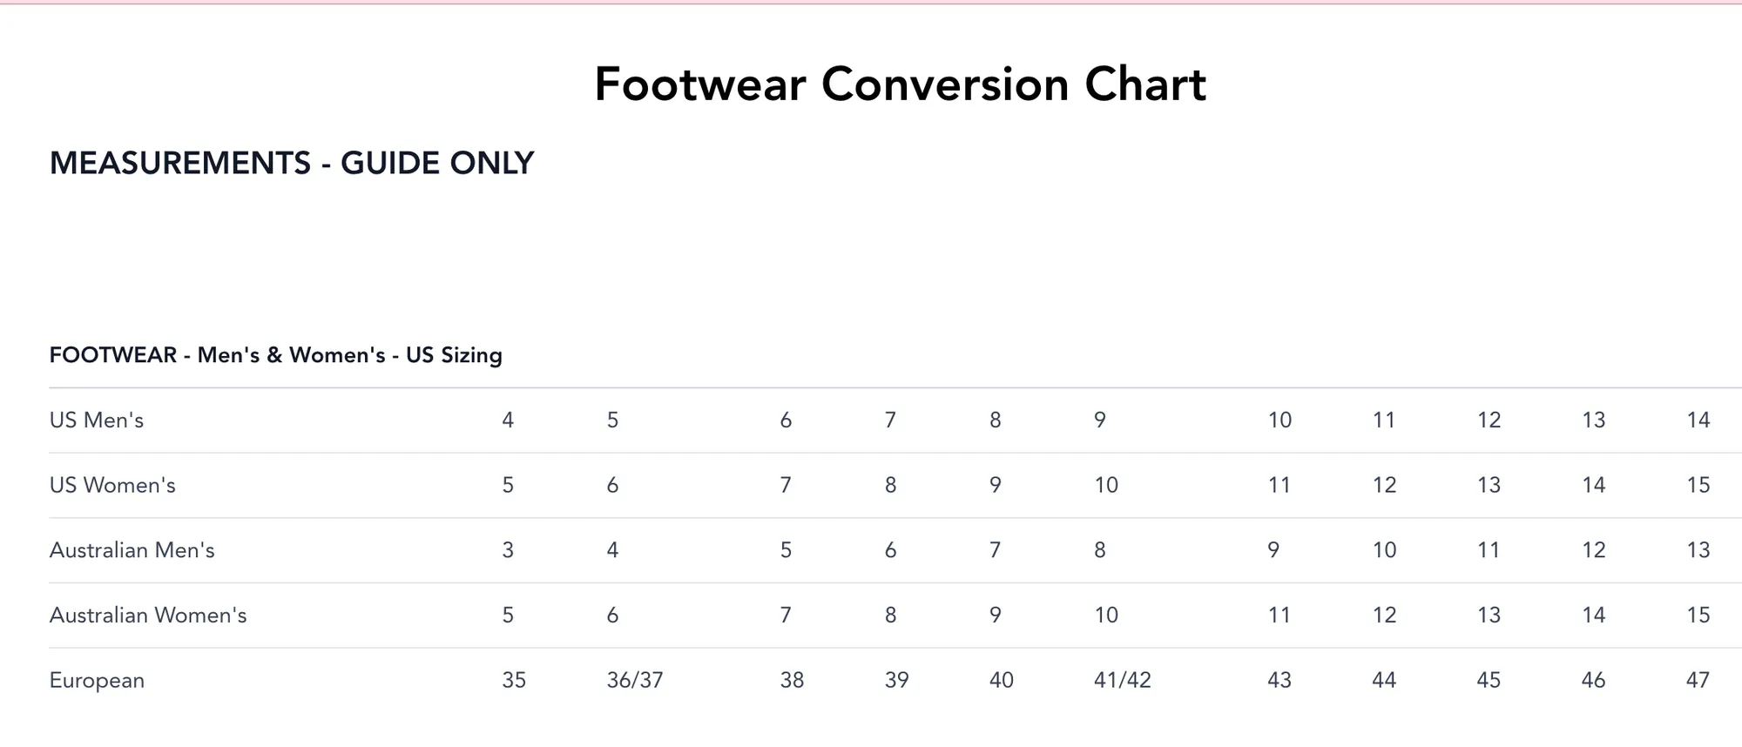Select the US Women's row label
Image resolution: width=1742 pixels, height=747 pixels.
coord(112,485)
